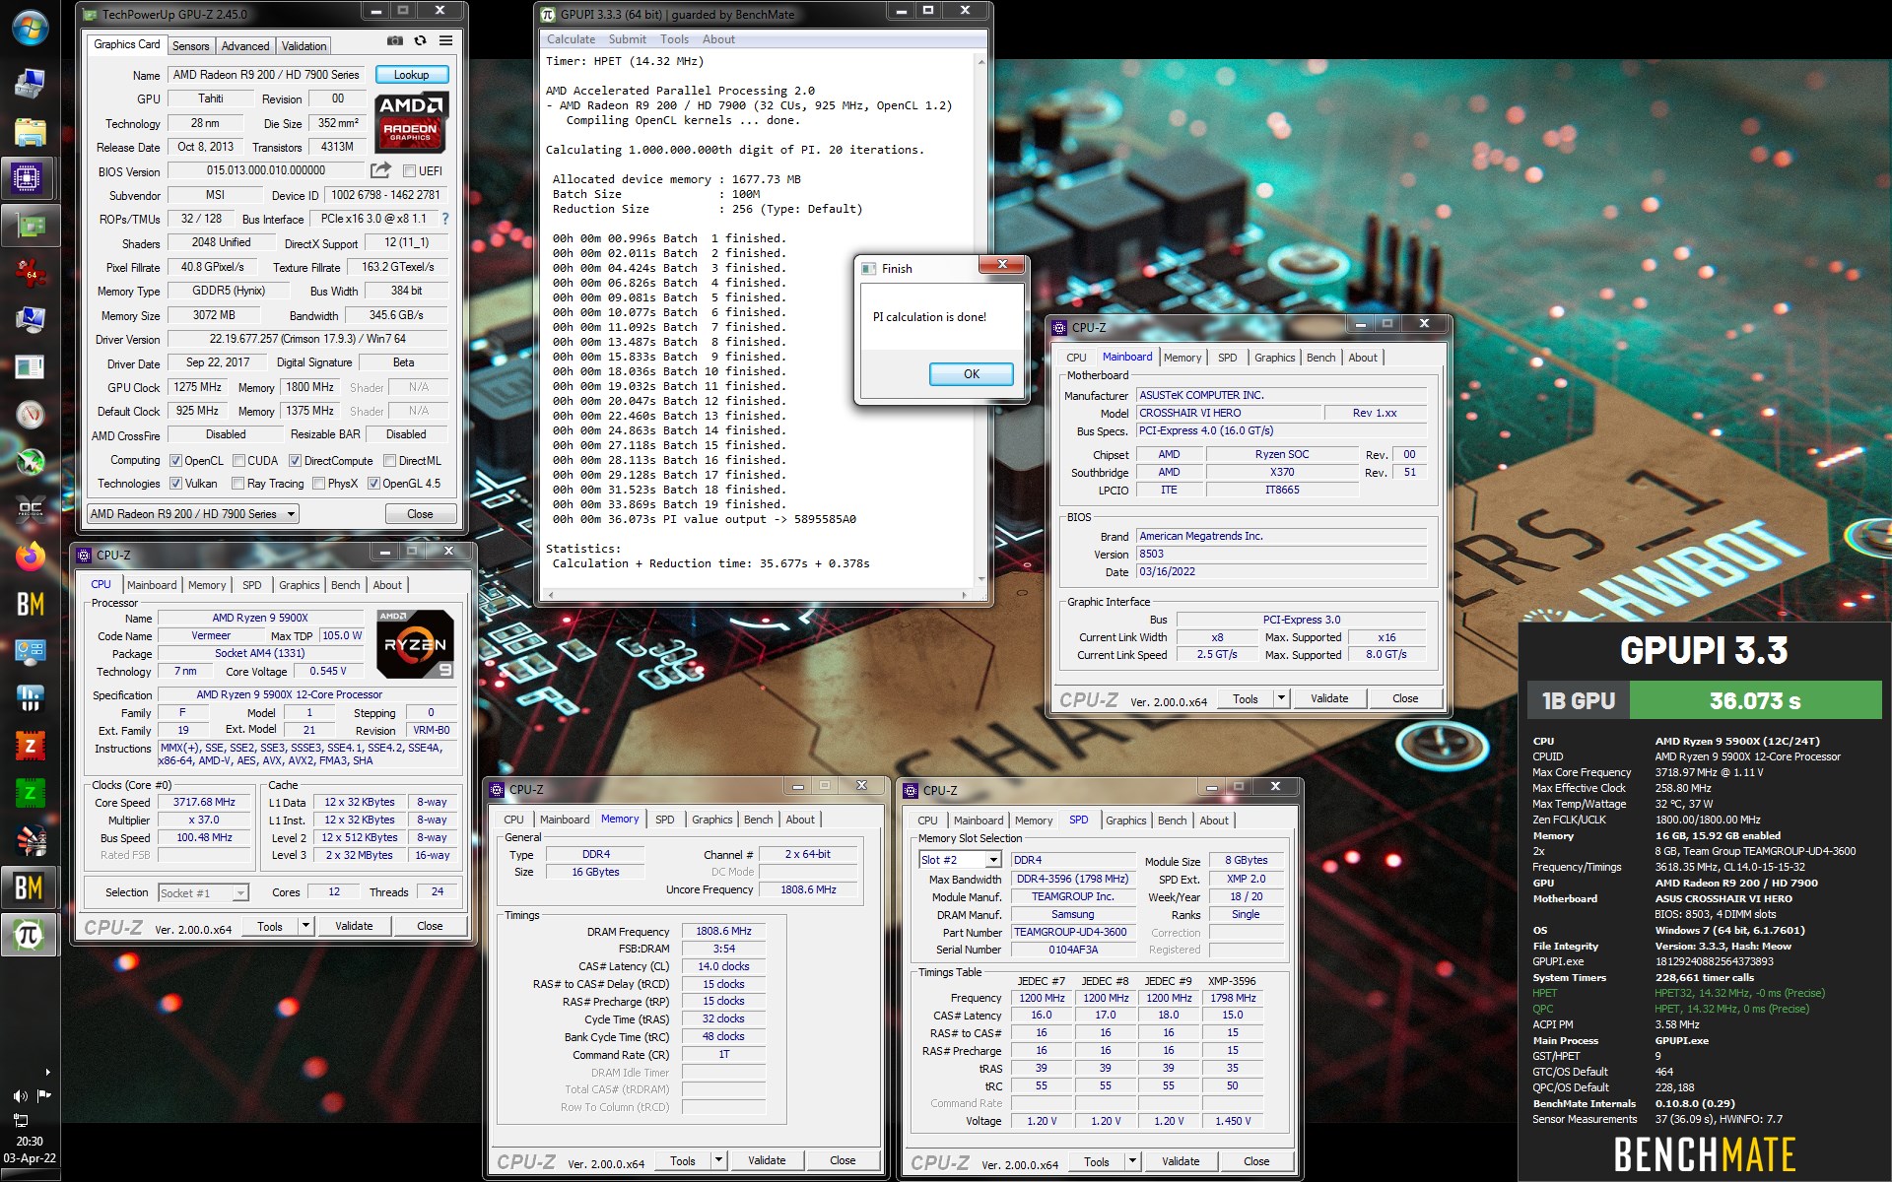Take a GPU-Z screenshot with camera icon
This screenshot has height=1182, width=1892.
click(394, 41)
